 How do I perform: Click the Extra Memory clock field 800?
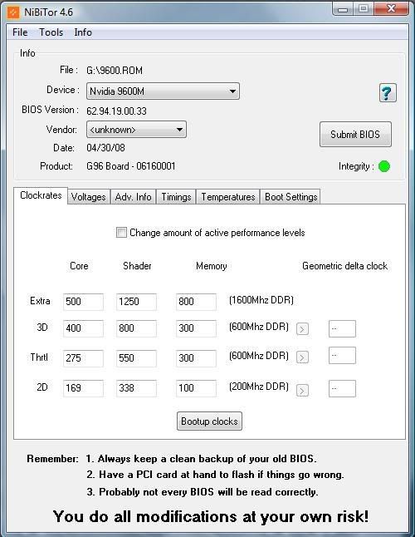[196, 302]
